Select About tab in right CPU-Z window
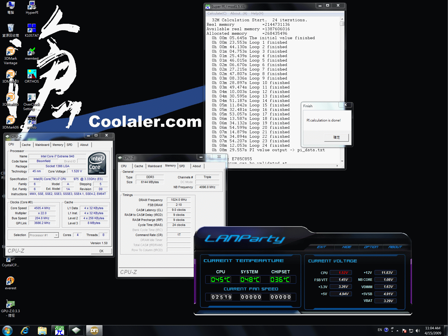The image size is (448, 336). tap(197, 166)
